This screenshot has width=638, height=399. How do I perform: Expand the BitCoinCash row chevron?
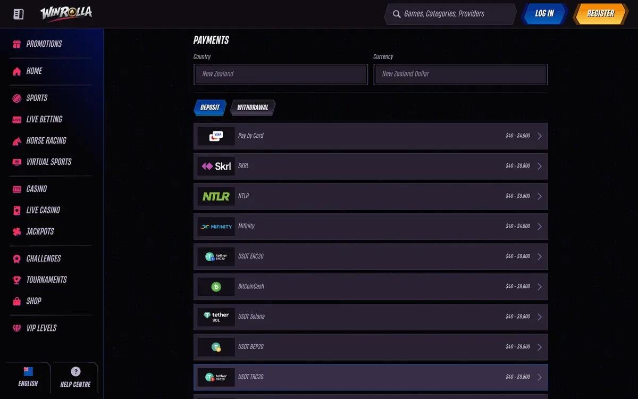540,287
